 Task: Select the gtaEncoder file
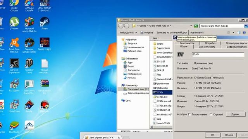click(161, 88)
